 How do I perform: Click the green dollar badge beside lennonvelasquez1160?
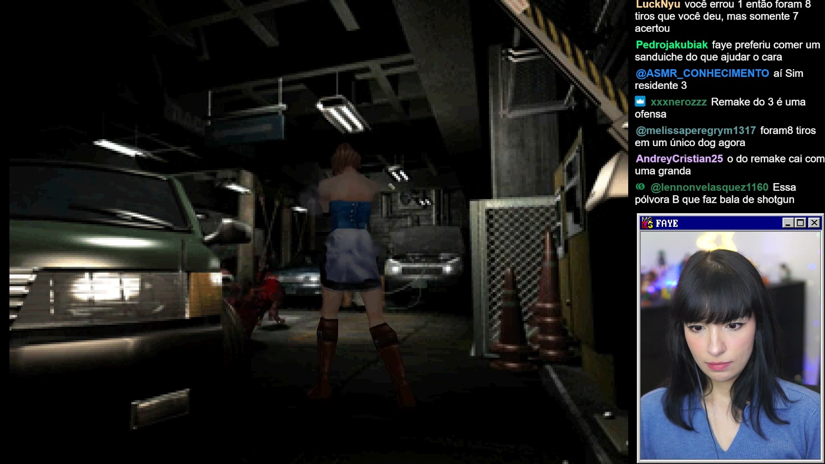[x=640, y=186]
